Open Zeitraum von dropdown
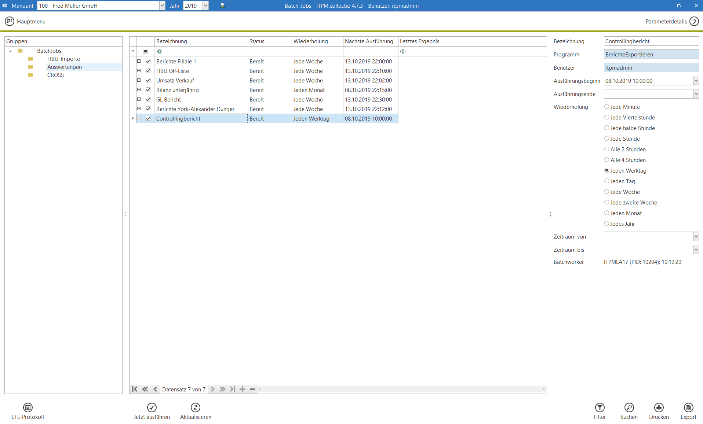Image resolution: width=703 pixels, height=424 pixels. [696, 236]
